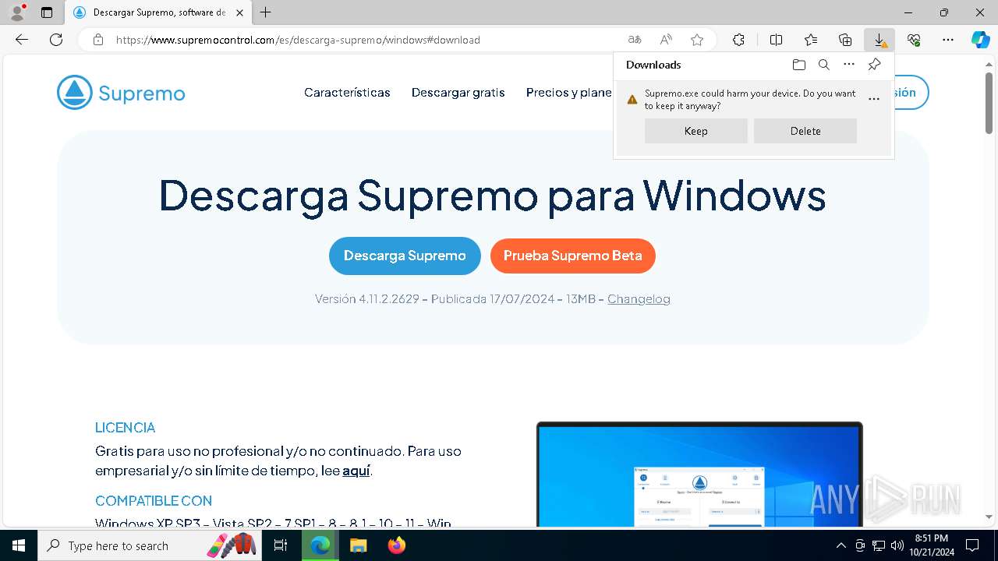Click the taskbar search box
Viewport: 998px width, 561px height.
click(x=150, y=545)
